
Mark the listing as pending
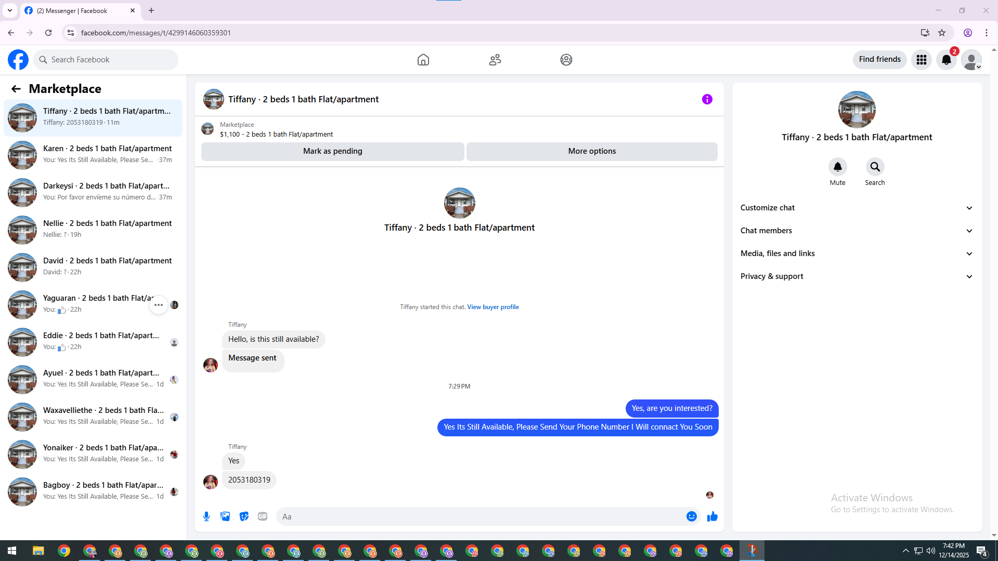coord(332,151)
